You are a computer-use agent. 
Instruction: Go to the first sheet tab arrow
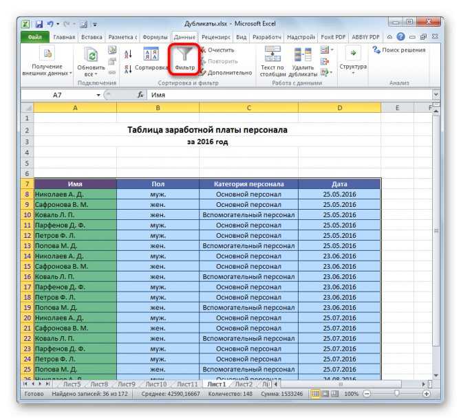pyautogui.click(x=25, y=384)
